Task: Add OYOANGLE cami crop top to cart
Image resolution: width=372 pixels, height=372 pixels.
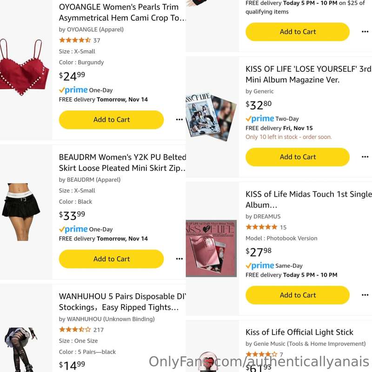Action: pyautogui.click(x=111, y=120)
